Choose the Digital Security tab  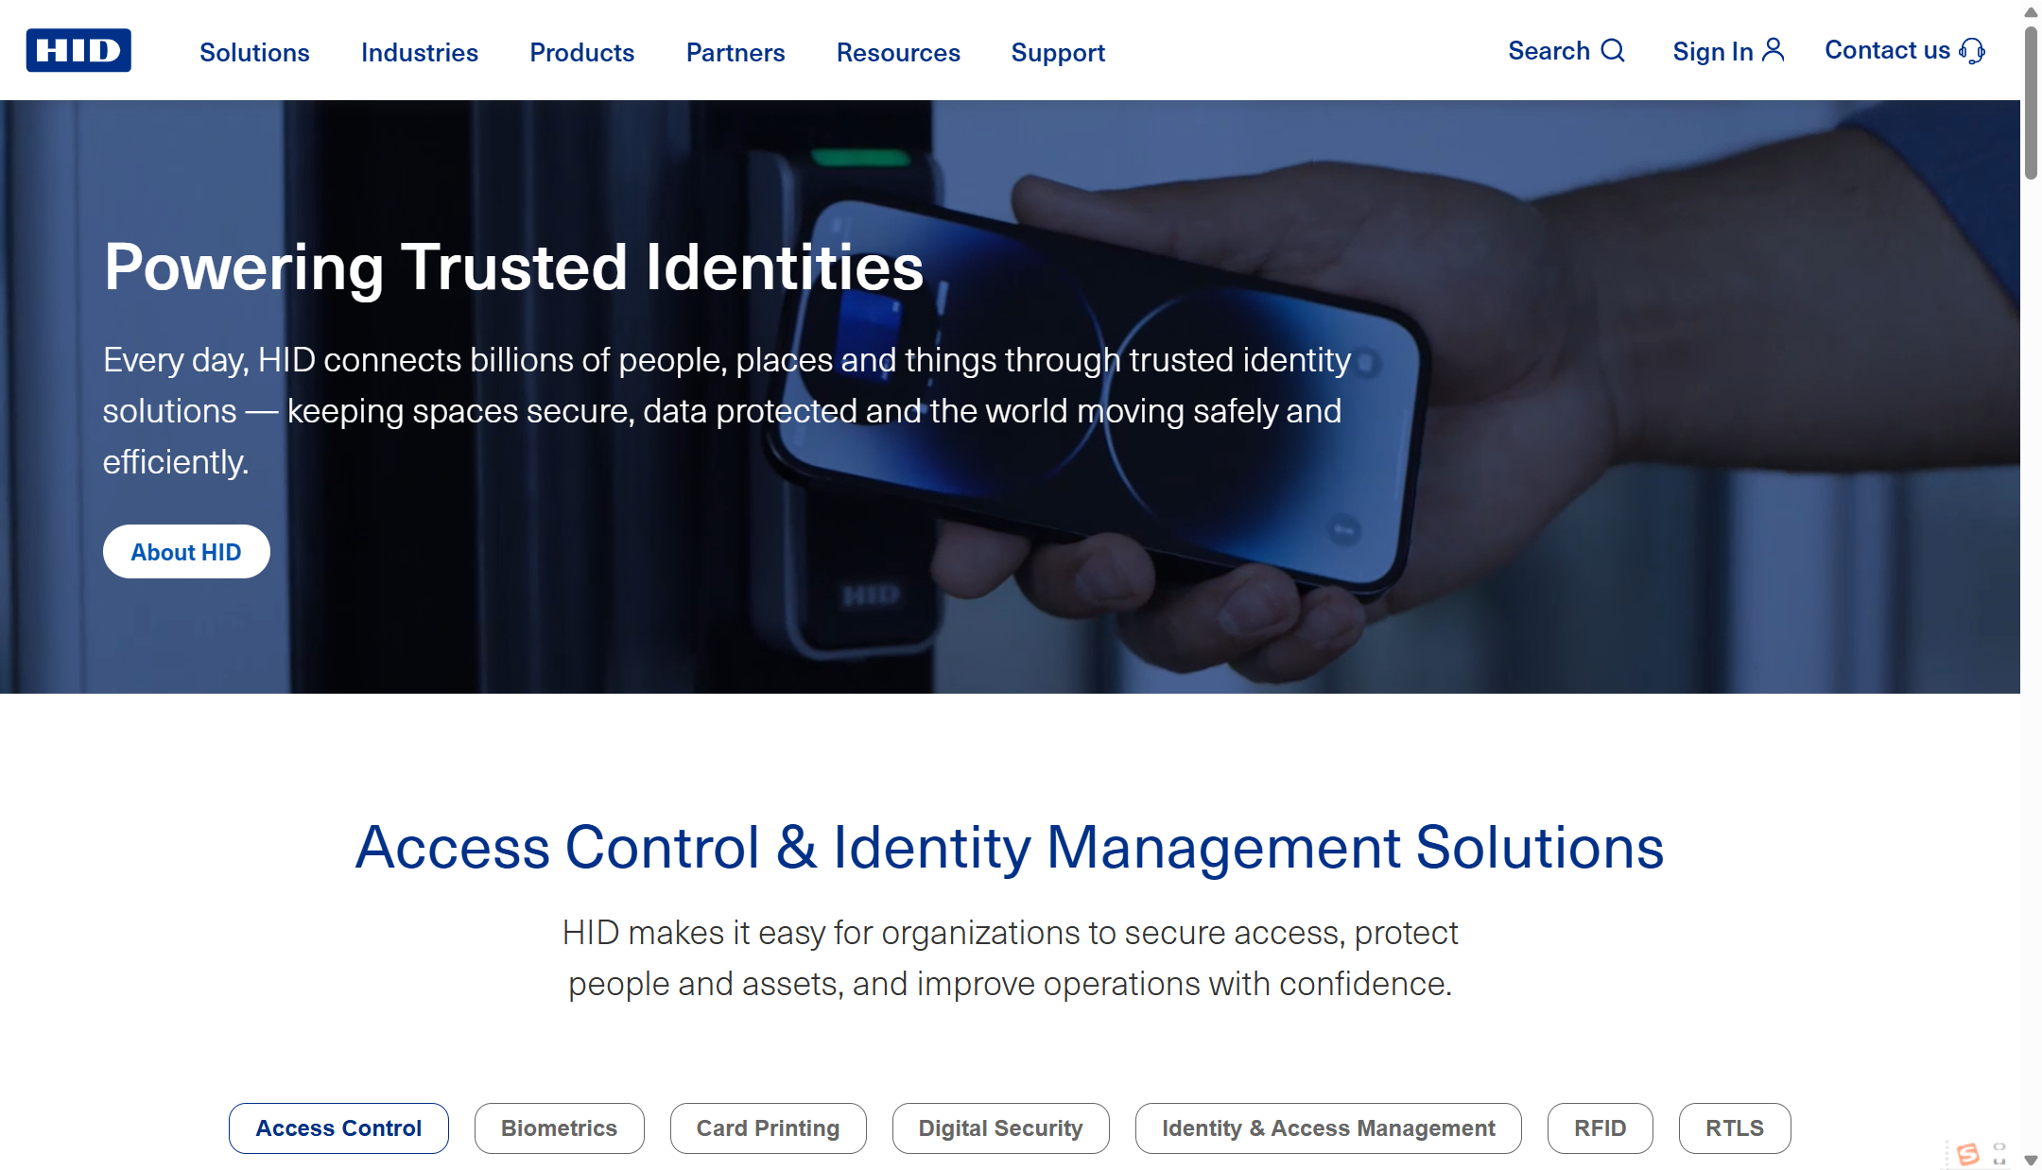[1000, 1128]
